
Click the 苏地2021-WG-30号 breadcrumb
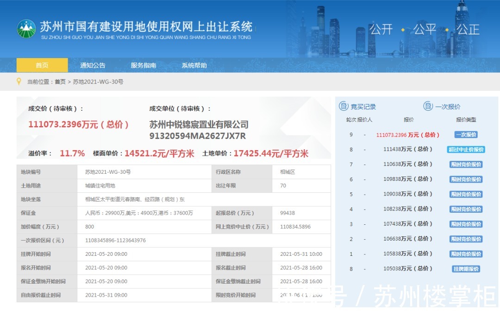pos(98,82)
